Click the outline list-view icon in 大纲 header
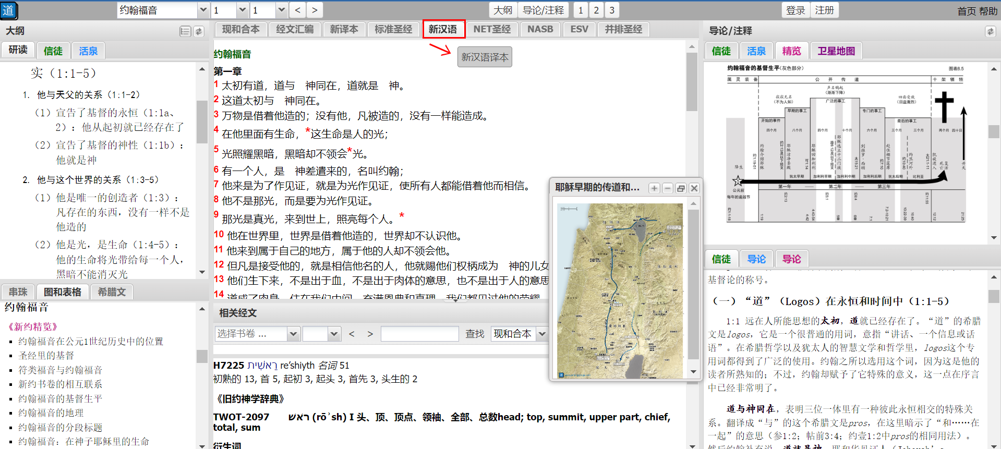The width and height of the screenshot is (1001, 449). click(x=185, y=31)
